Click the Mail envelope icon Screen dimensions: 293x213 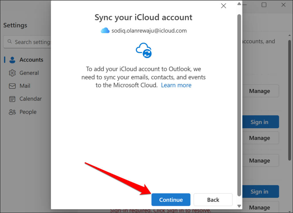tap(12, 86)
